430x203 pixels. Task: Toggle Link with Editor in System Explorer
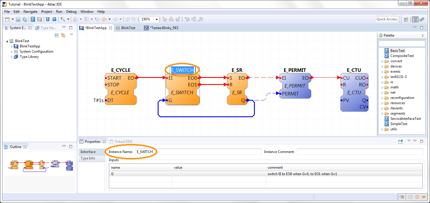click(x=63, y=35)
